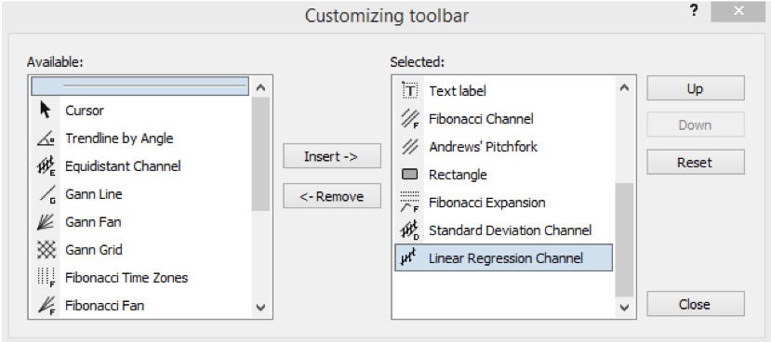
Task: Open the help question mark
Action: coord(694,11)
